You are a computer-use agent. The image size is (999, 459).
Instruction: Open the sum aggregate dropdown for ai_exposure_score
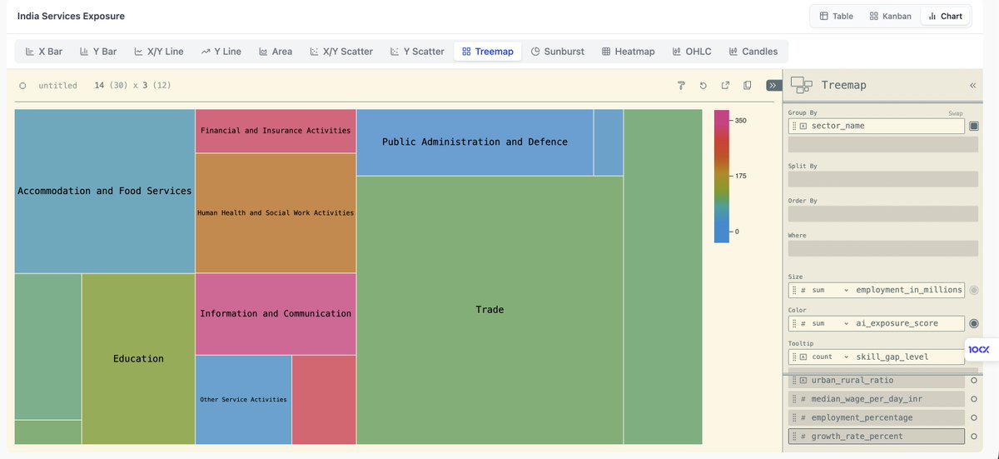(x=831, y=323)
